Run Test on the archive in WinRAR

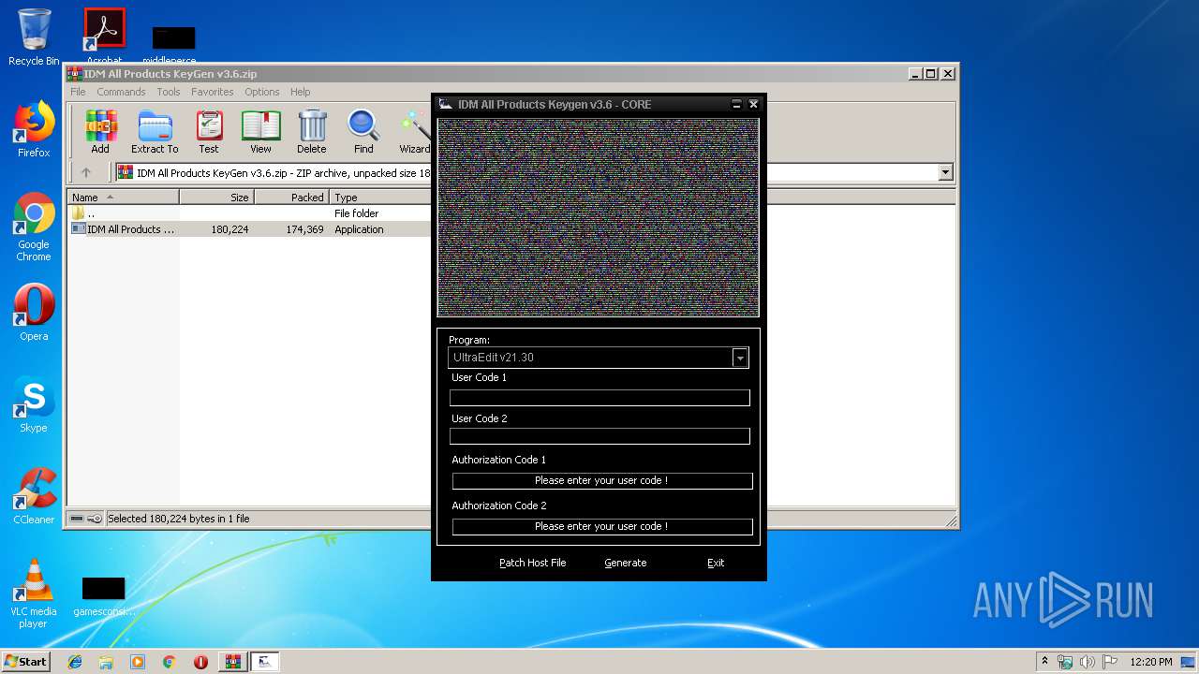point(209,131)
